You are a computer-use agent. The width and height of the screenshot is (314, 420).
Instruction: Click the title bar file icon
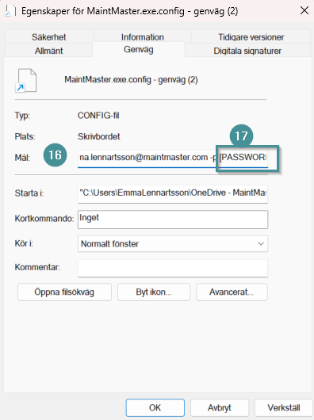10,11
